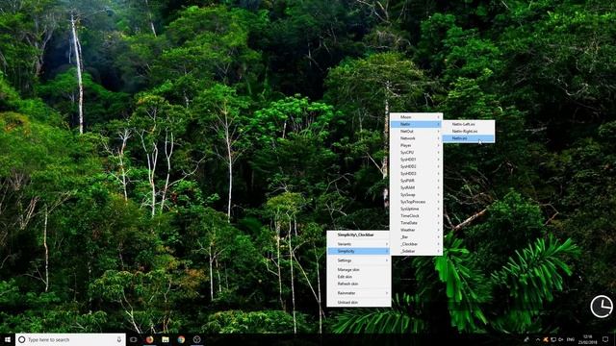Open the SysSwap skin folder
Image resolution: width=616 pixels, height=346 pixels.
pyautogui.click(x=416, y=195)
